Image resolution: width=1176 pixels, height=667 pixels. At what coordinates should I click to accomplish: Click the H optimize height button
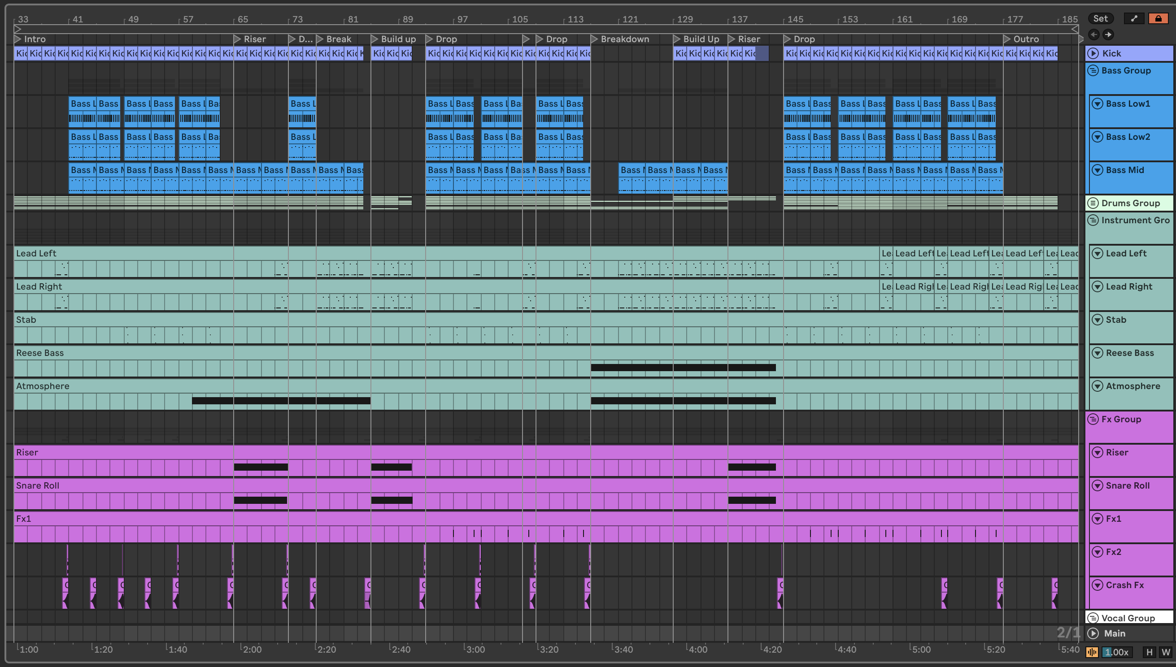(1149, 652)
